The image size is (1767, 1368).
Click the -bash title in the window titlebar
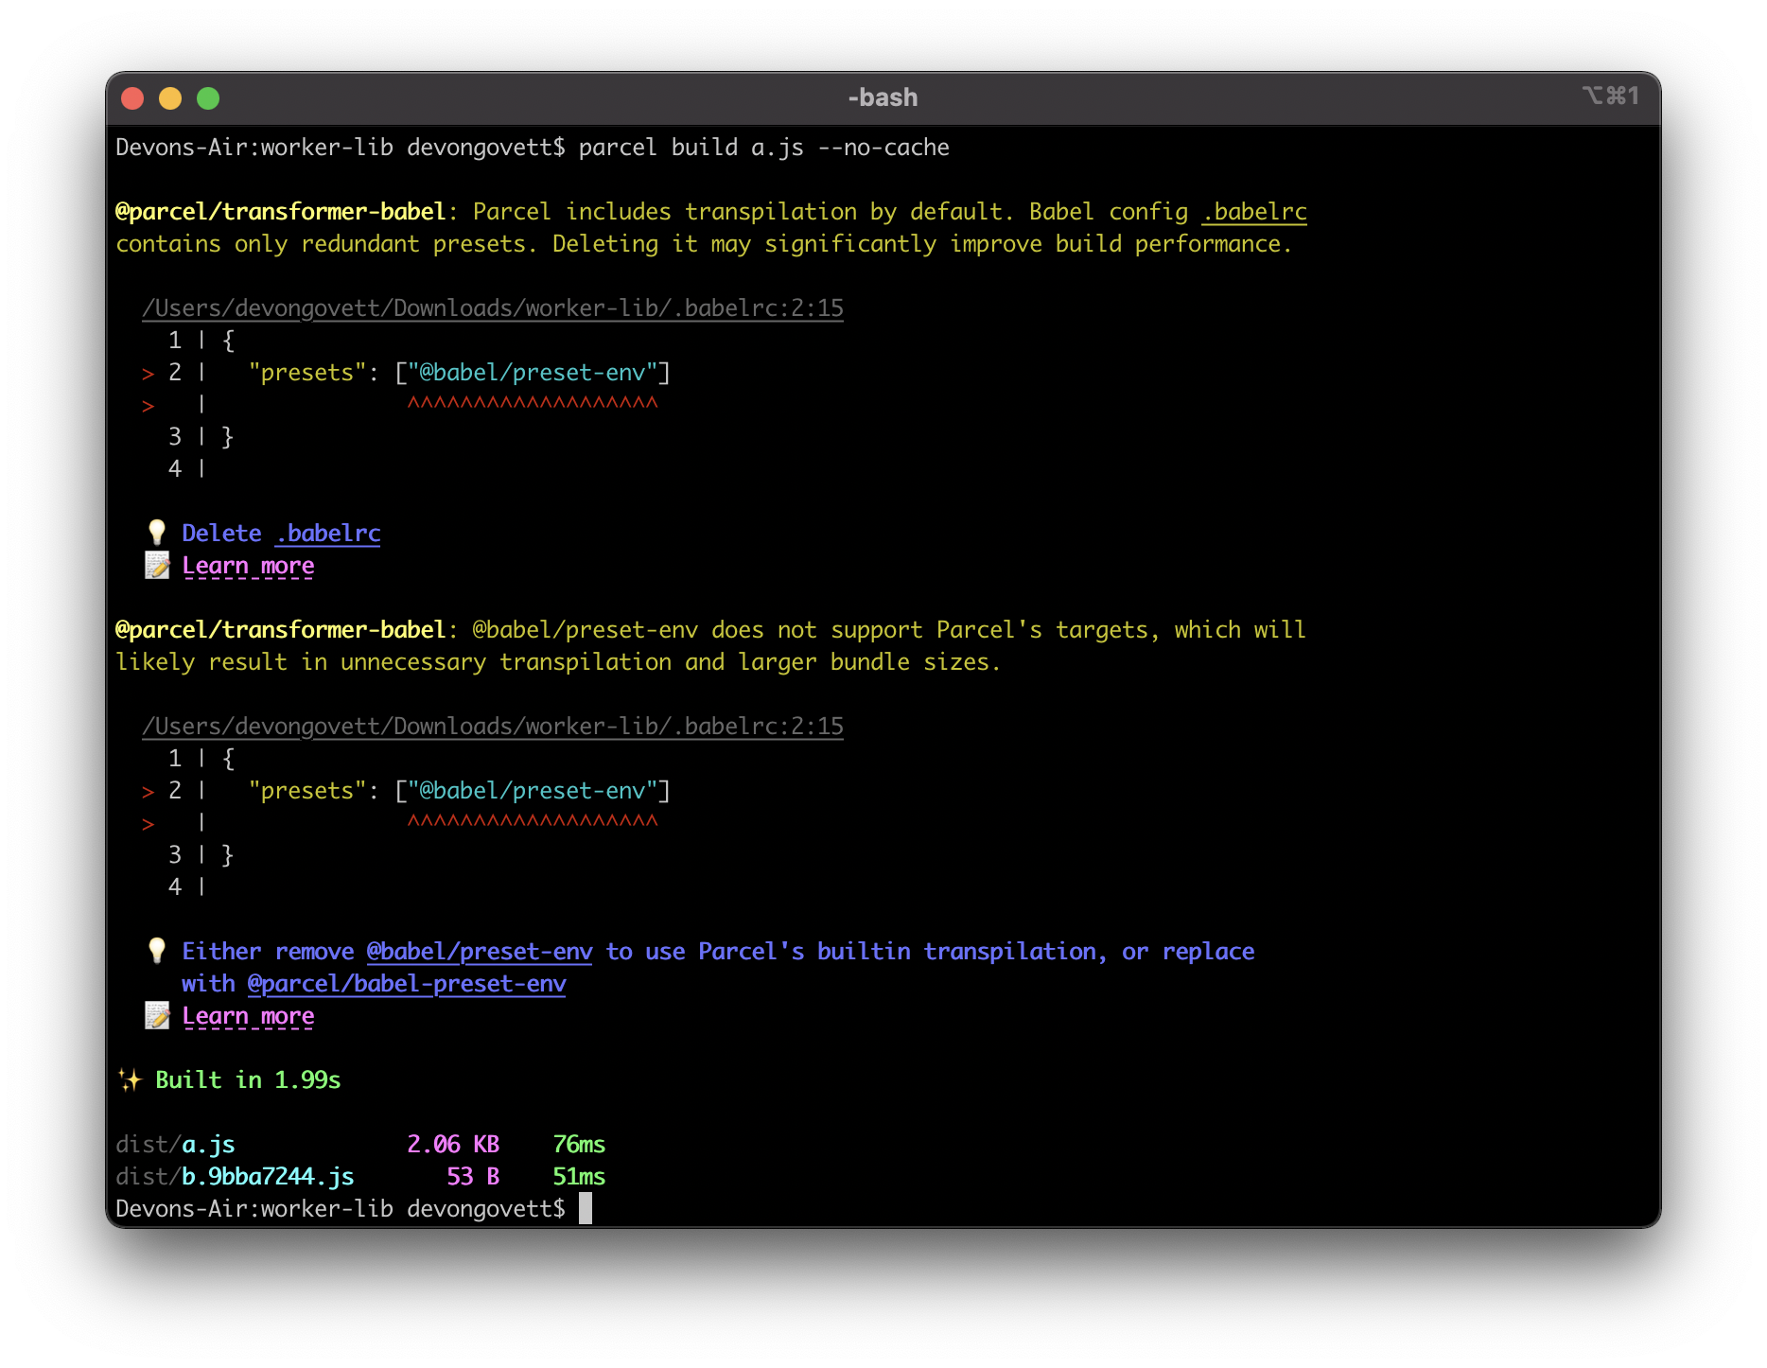tap(882, 97)
